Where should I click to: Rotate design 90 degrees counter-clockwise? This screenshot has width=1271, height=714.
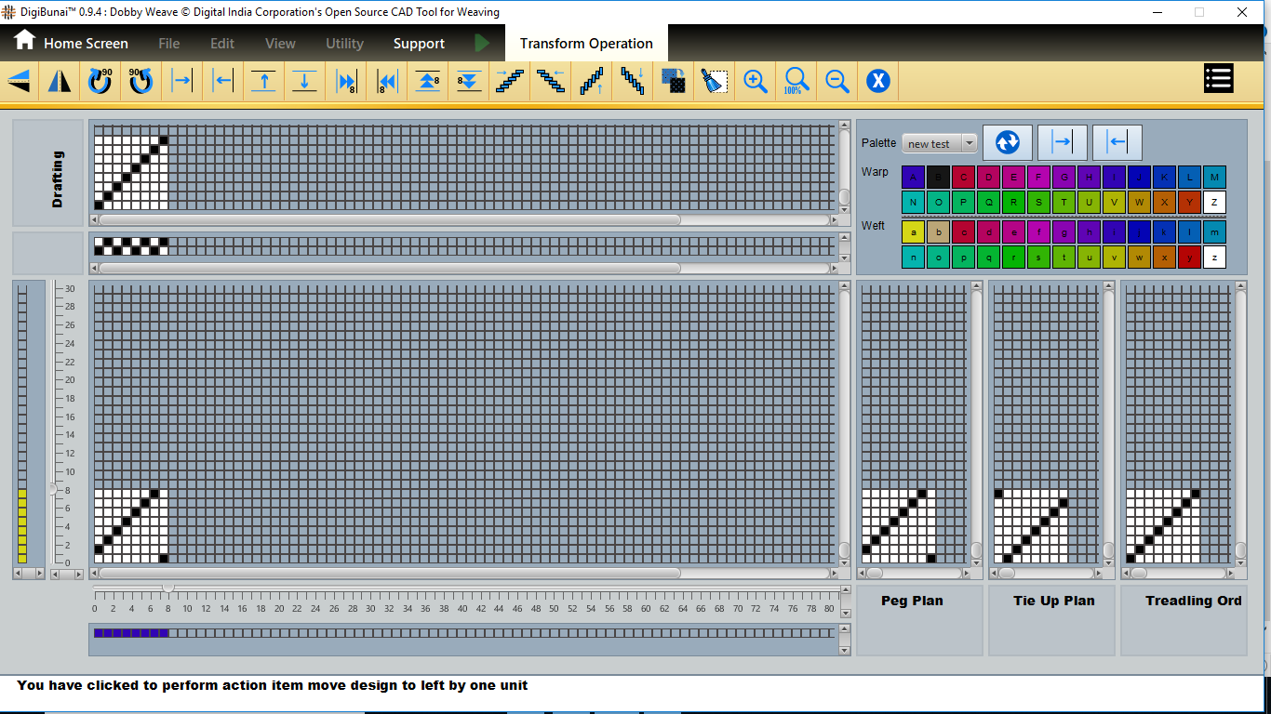coord(140,82)
